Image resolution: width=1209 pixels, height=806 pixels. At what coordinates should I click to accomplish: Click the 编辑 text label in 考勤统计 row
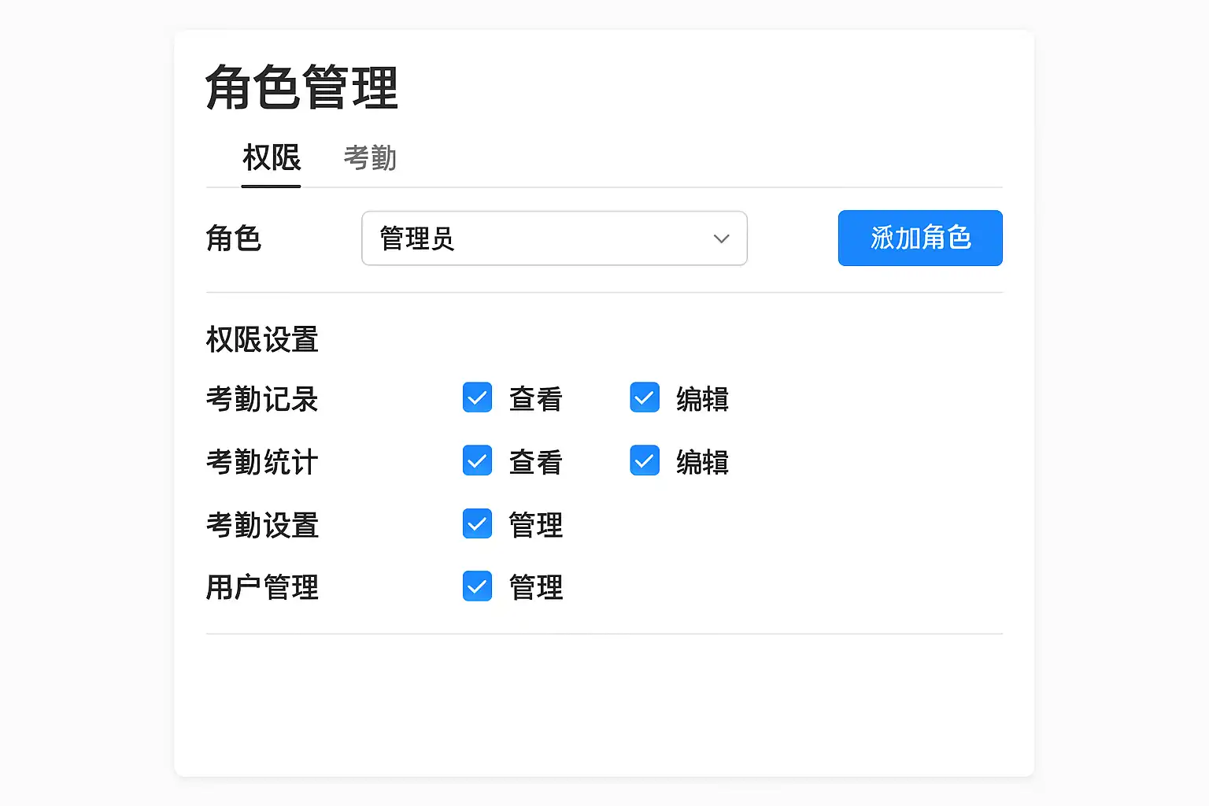coord(702,462)
